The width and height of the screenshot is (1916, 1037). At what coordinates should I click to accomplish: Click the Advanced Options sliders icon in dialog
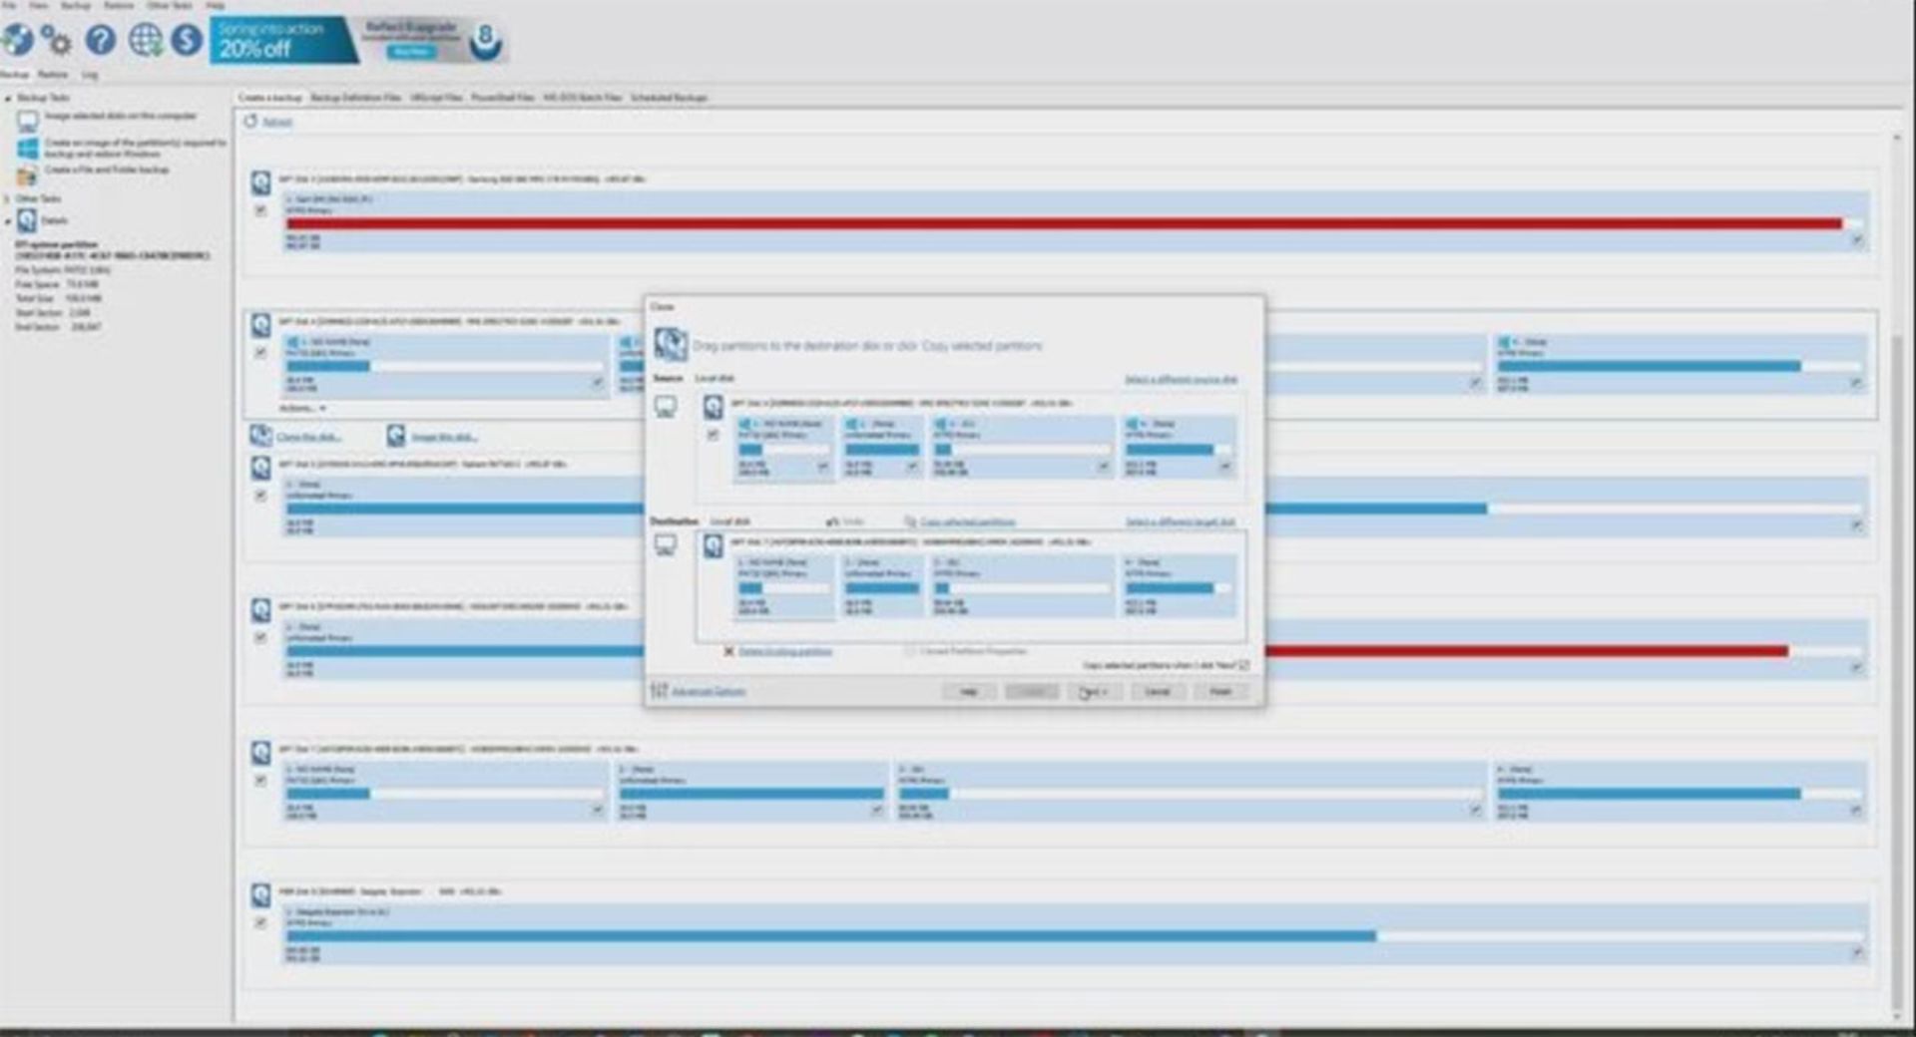pyautogui.click(x=659, y=691)
